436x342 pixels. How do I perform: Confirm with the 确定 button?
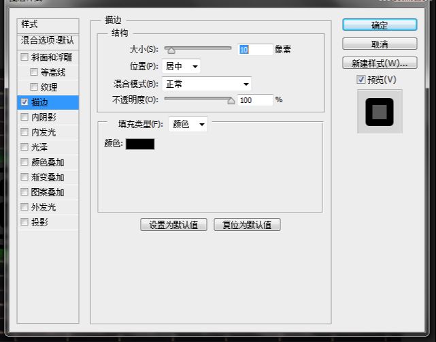pyautogui.click(x=380, y=25)
